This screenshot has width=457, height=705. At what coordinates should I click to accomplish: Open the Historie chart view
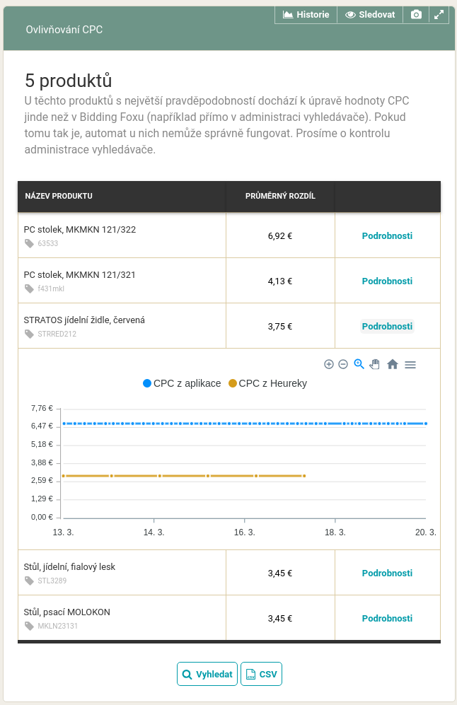tap(306, 15)
